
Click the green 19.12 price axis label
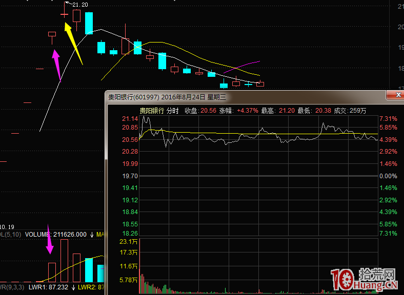(x=130, y=200)
